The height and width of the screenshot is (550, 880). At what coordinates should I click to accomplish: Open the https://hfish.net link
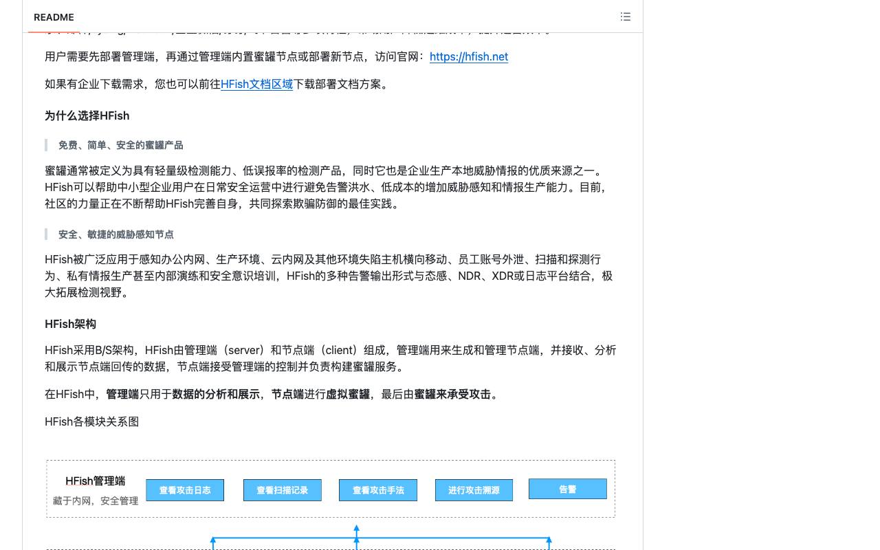(469, 56)
